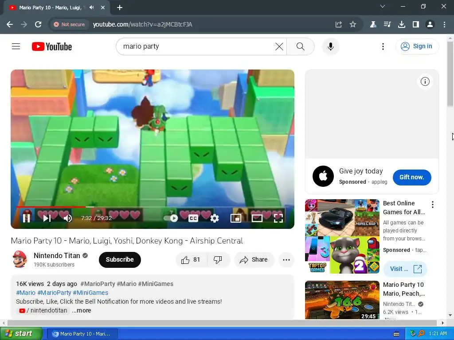Share this page from address bar
Viewport: 454px width, 340px height.
(338, 24)
